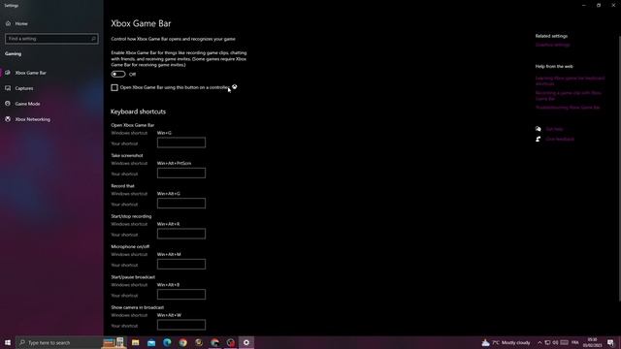The width and height of the screenshot is (621, 349).
Task: Click the Home house icon in sidebar
Action: point(8,23)
